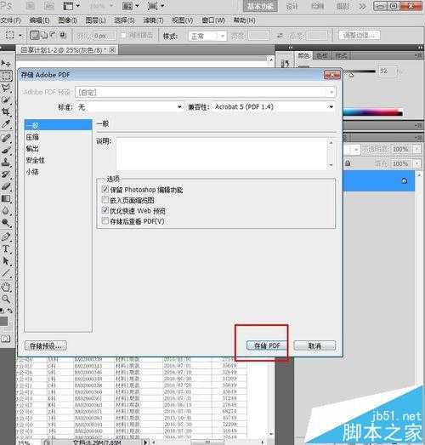This screenshot has height=445, width=425.
Task: Select the Clone Stamp tool
Action: (x=6, y=163)
